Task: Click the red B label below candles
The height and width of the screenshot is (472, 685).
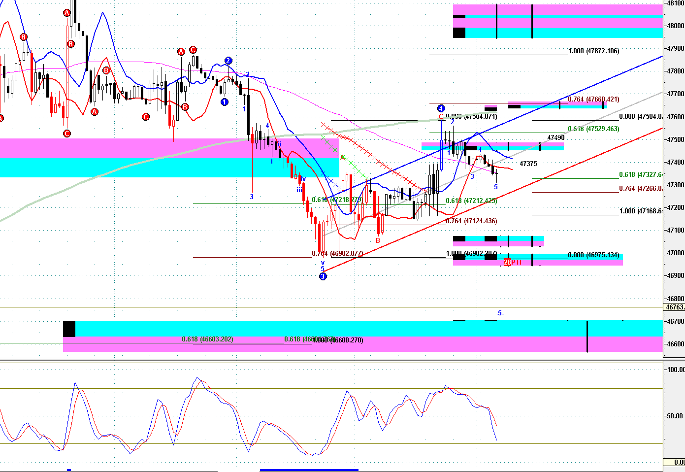Action: point(378,241)
